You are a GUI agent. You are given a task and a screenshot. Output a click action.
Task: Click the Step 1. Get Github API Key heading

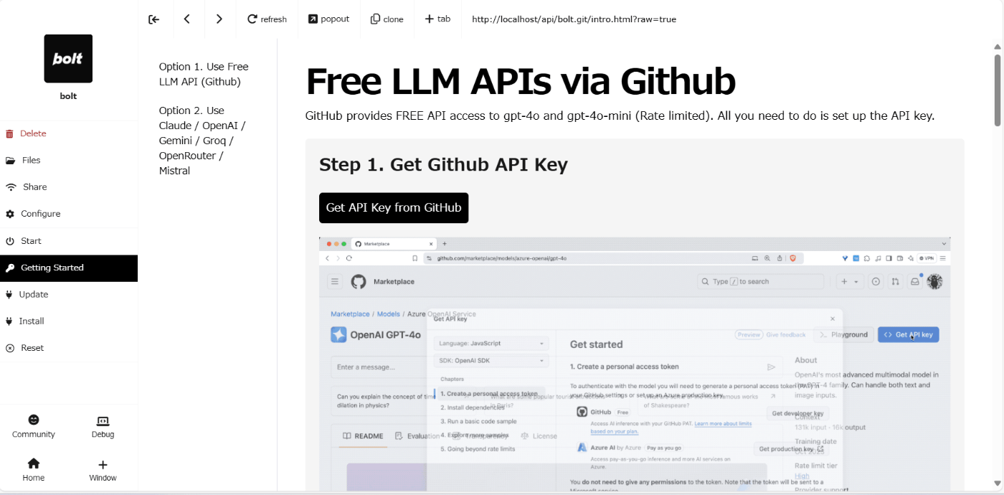tap(443, 165)
